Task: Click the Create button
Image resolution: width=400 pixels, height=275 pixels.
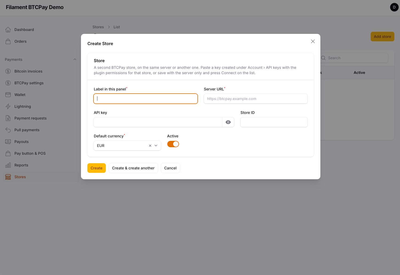Action: pyautogui.click(x=96, y=168)
